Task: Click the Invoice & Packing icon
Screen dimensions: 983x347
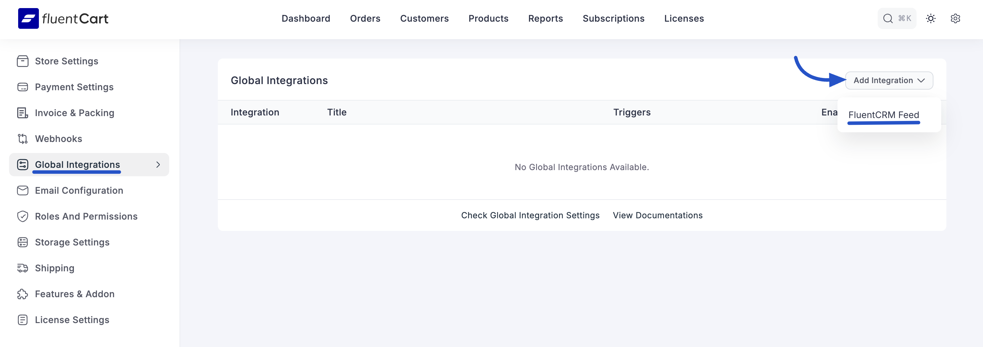Action: click(x=22, y=113)
